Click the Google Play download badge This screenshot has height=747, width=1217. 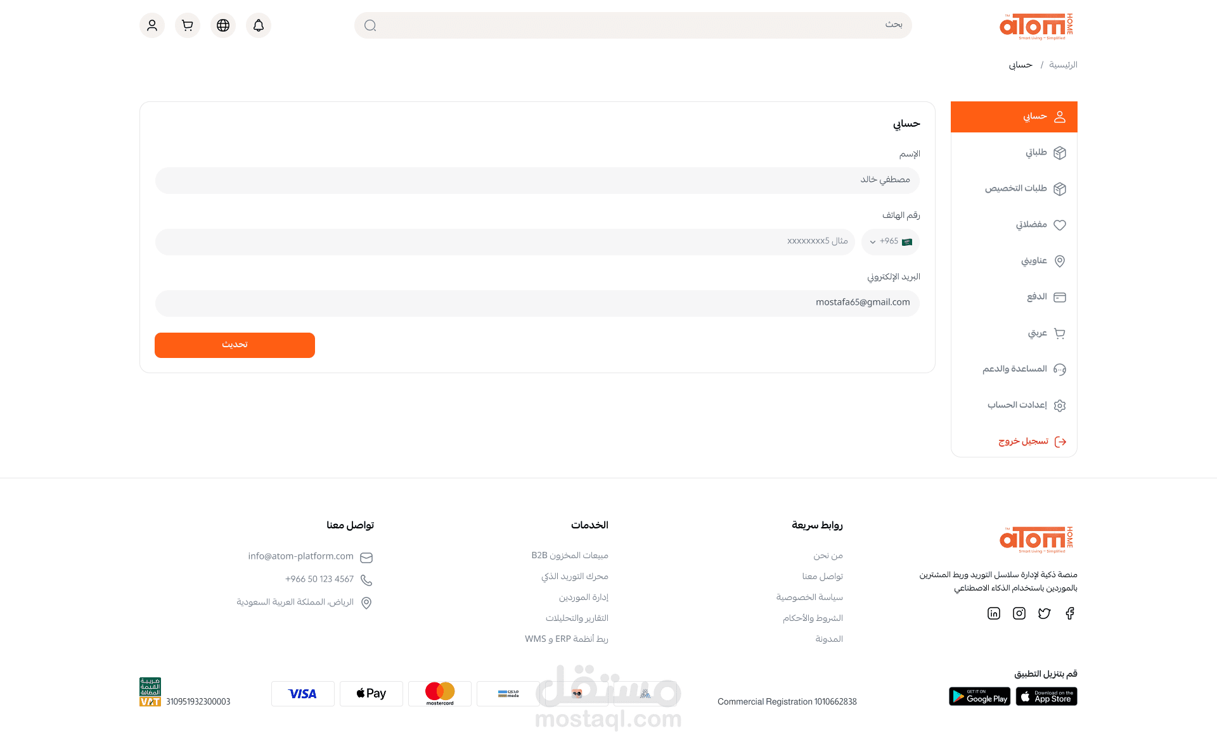pos(979,696)
